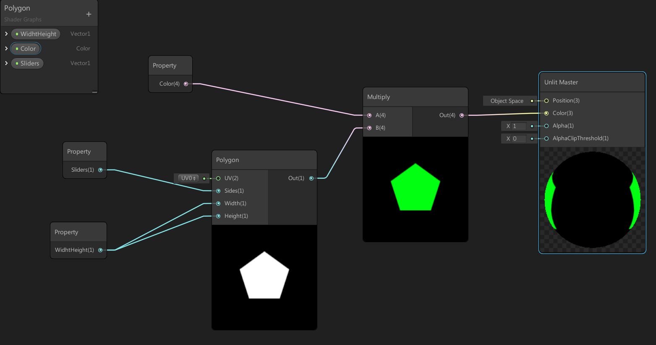Select the Out(1) output port of the Polygon node
This screenshot has height=345, width=656.
[x=311, y=178]
